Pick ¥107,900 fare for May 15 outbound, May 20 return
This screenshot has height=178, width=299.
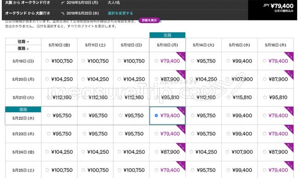click(x=239, y=79)
